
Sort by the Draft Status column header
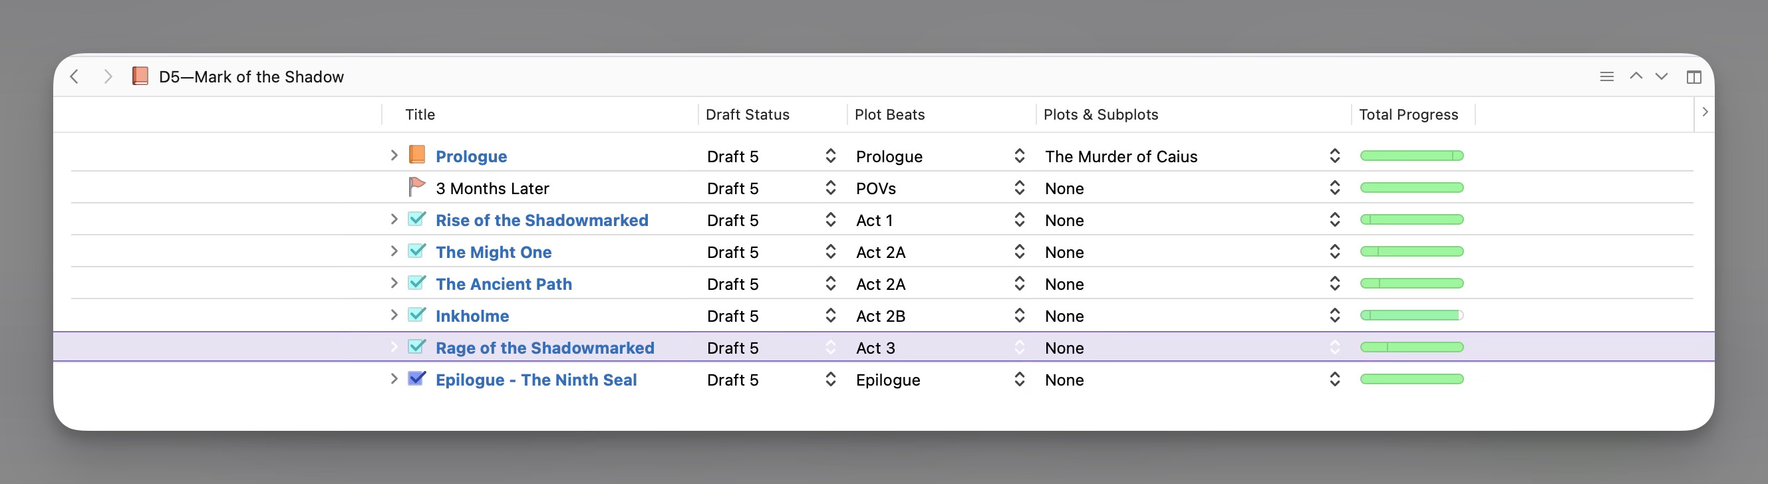pos(748,114)
